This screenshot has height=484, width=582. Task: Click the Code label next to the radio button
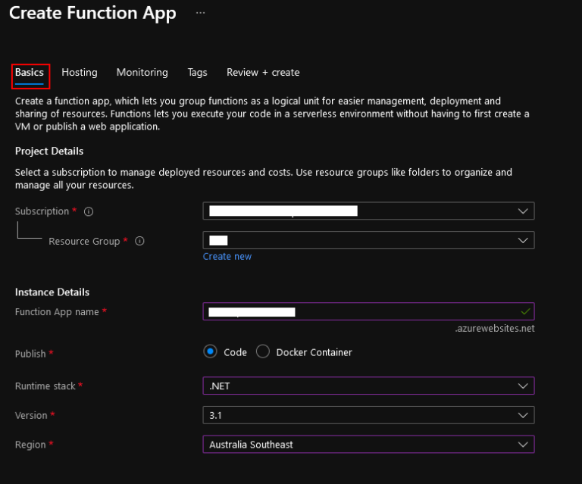(x=235, y=352)
